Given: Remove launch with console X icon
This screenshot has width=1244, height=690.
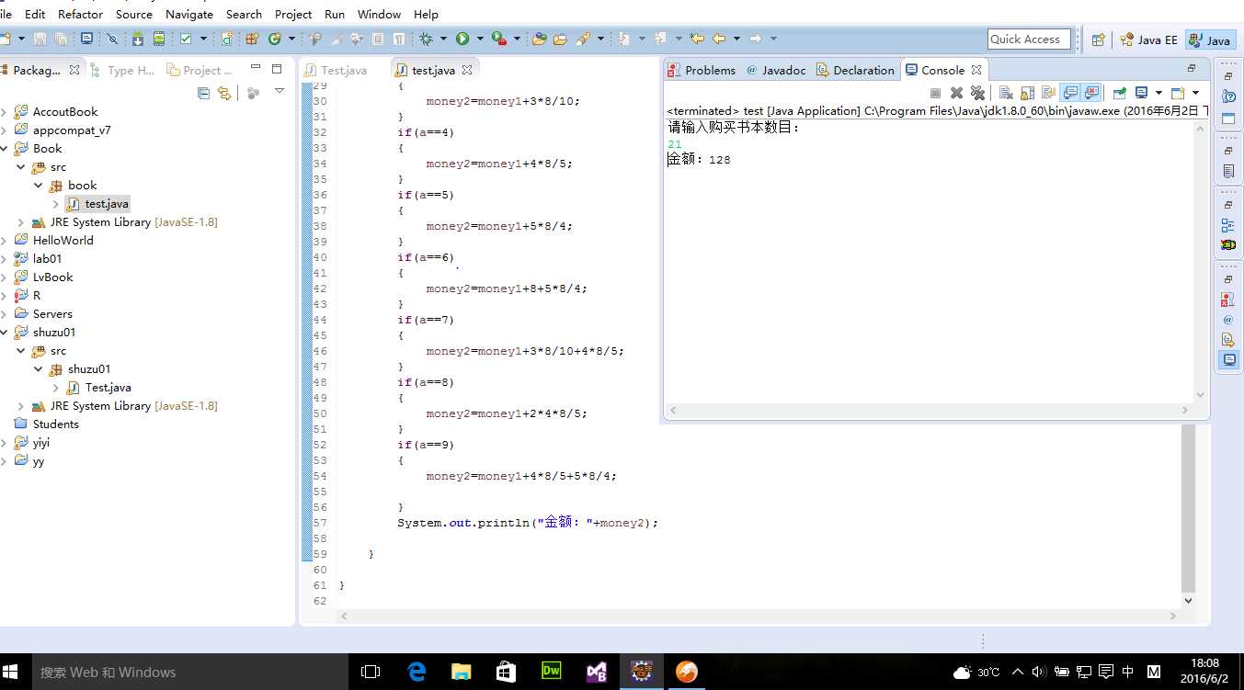Looking at the screenshot, I should [956, 93].
